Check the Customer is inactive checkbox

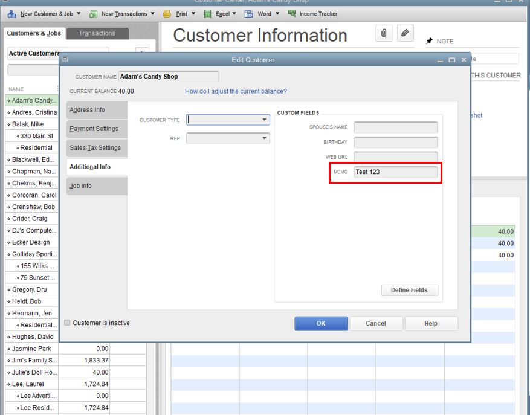click(x=67, y=323)
